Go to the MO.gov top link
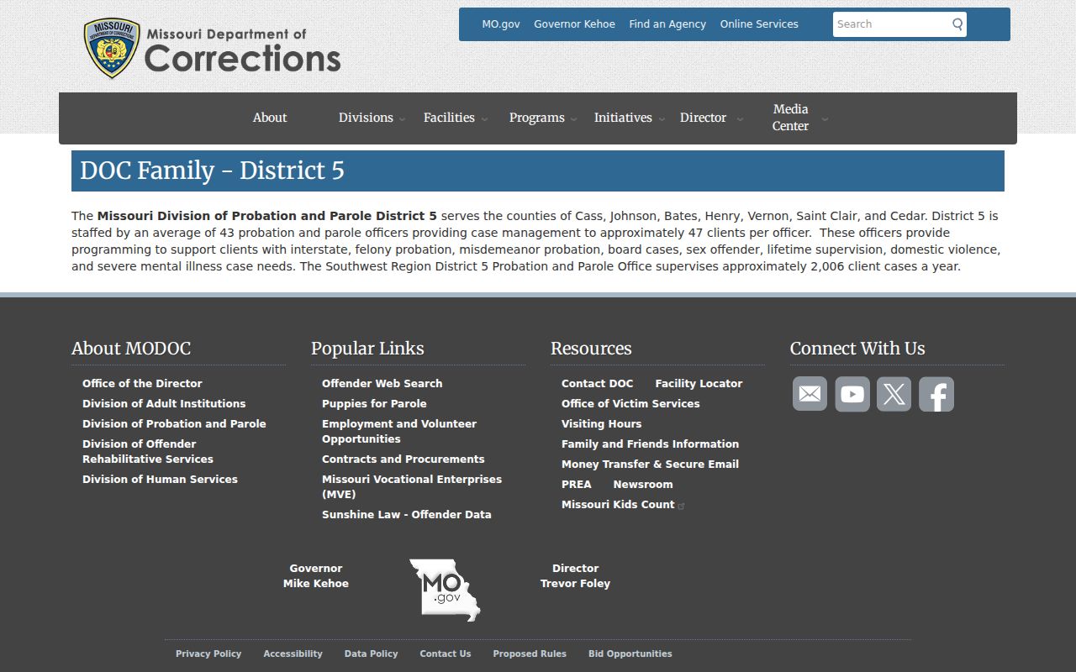This screenshot has width=1076, height=672. pos(501,24)
